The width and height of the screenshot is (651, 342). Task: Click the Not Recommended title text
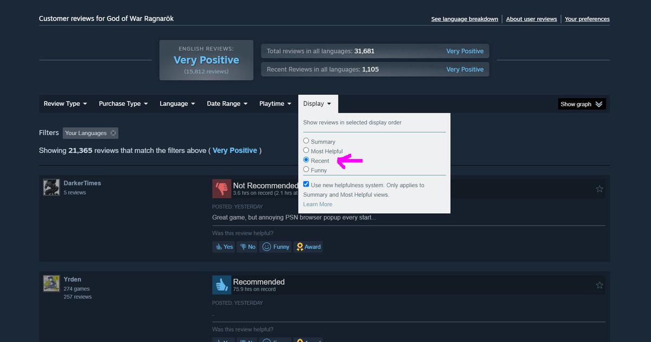(265, 185)
